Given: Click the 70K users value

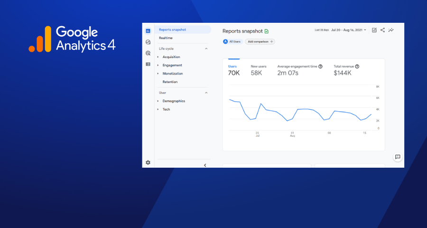Looking at the screenshot, I should pyautogui.click(x=234, y=73).
